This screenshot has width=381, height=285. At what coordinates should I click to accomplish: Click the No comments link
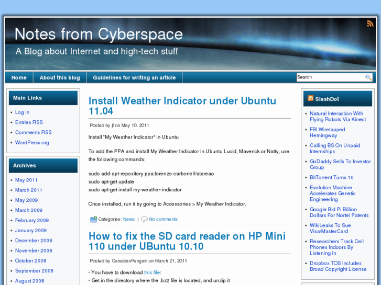point(164,219)
